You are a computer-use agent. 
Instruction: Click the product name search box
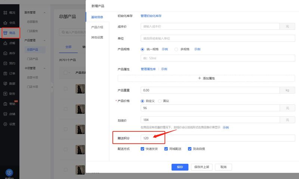click(x=73, y=32)
